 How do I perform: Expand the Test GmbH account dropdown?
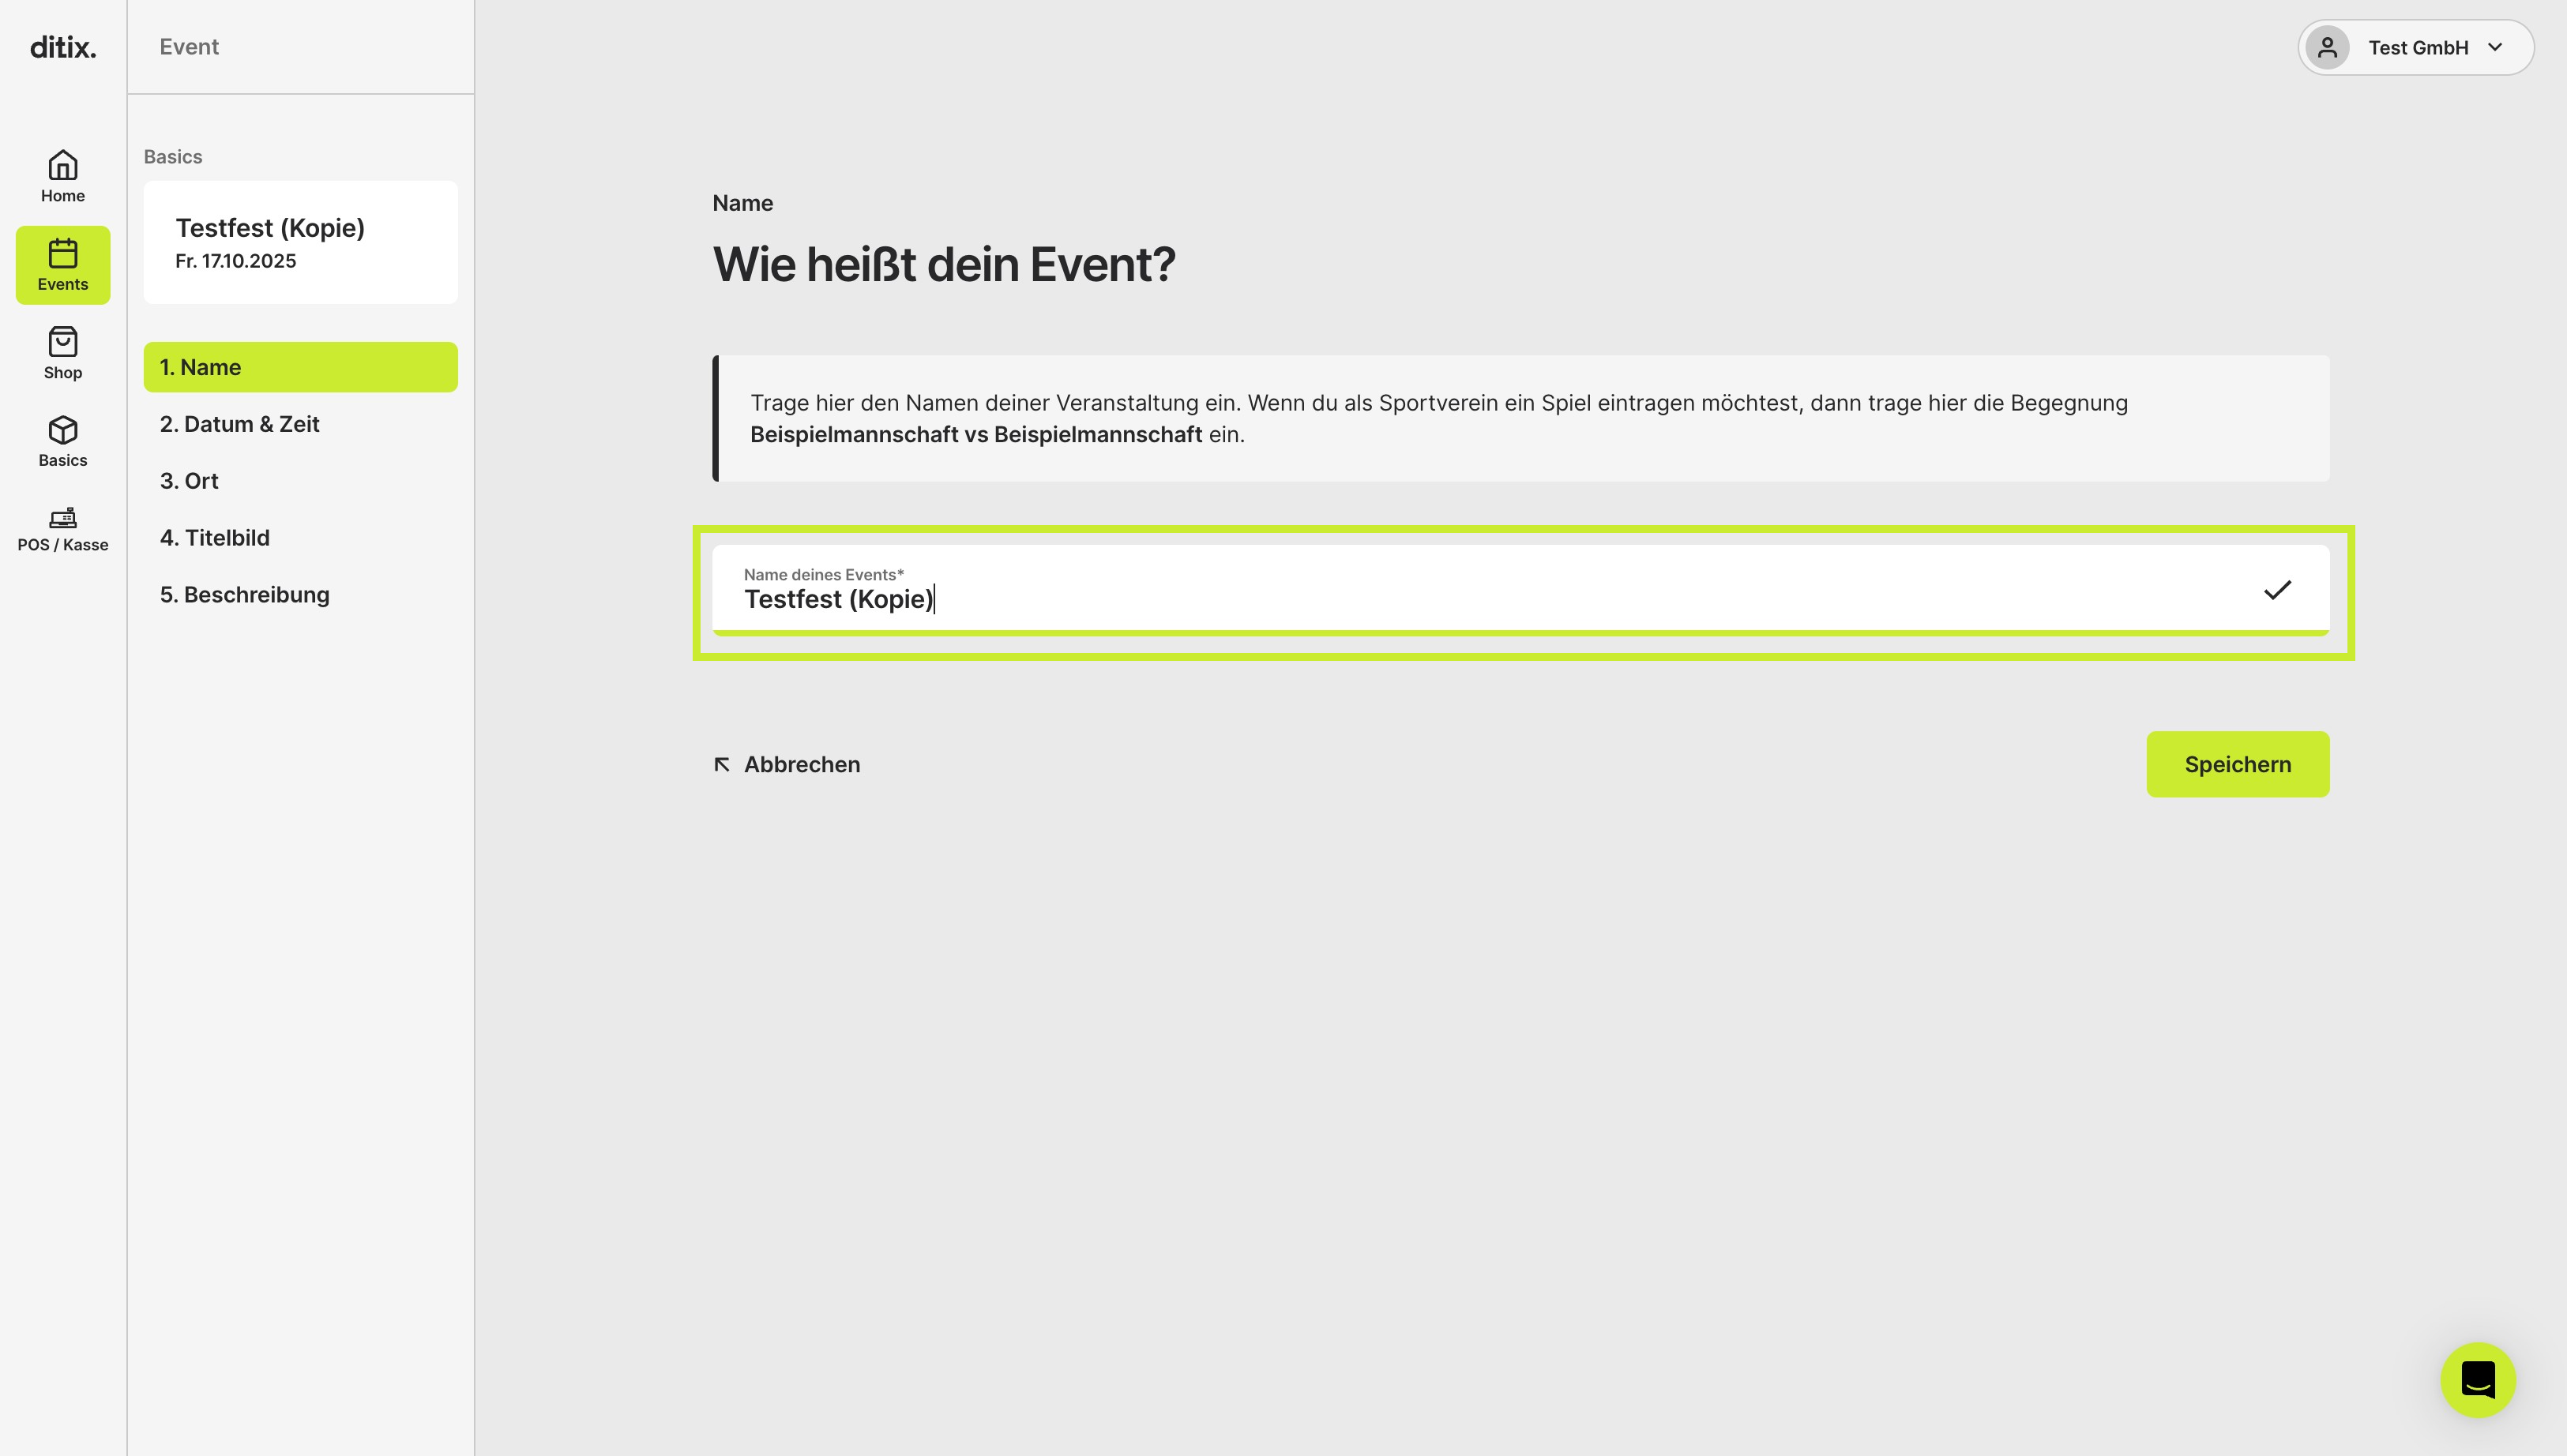(x=2415, y=47)
